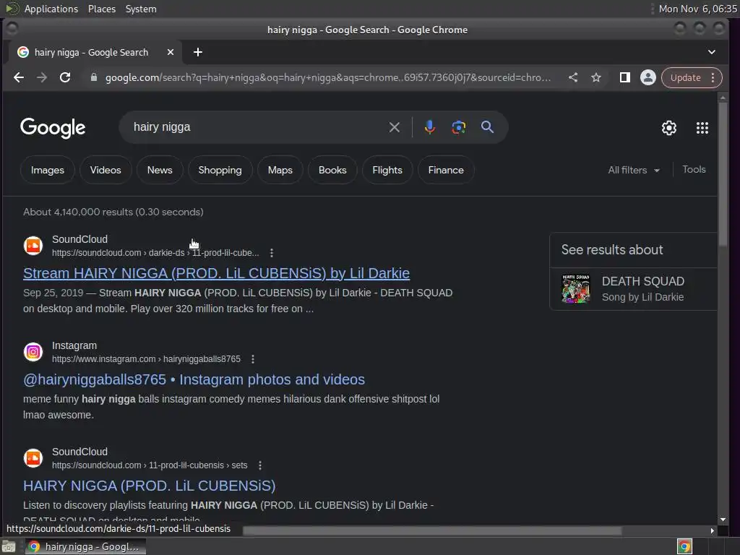Select the Chrome task in bottom taskbar
This screenshot has height=555, width=740.
coord(85,546)
